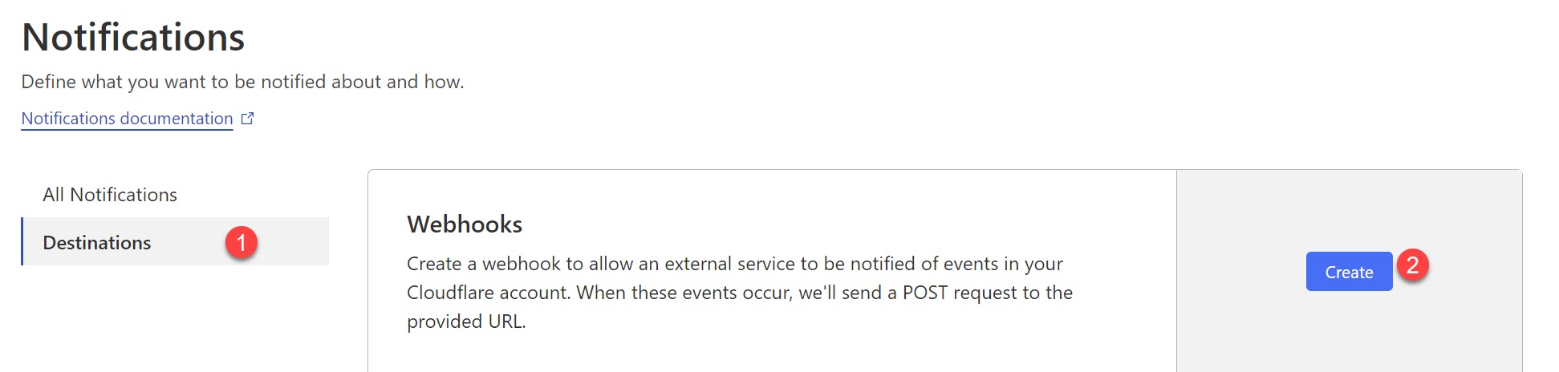
Task: Click the red step 1 badge
Action: (x=242, y=242)
